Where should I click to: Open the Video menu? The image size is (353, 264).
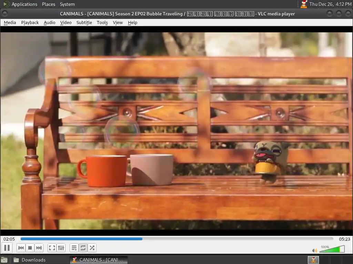66,22
